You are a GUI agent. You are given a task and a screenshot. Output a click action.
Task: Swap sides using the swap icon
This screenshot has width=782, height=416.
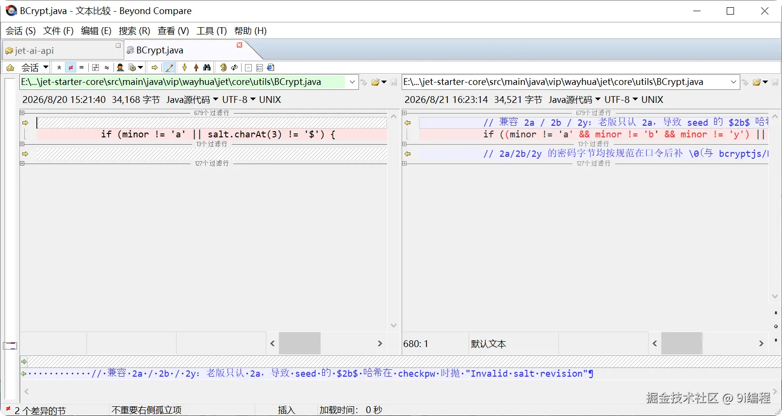234,67
